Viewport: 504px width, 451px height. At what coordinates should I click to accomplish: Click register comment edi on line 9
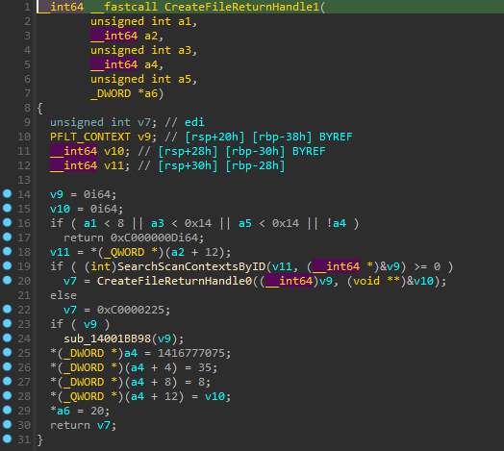194,122
